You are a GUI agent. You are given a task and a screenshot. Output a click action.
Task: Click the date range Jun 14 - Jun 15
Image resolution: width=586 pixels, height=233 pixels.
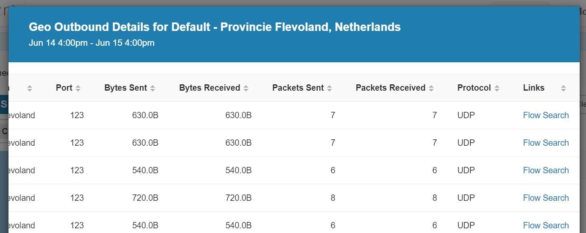(92, 43)
